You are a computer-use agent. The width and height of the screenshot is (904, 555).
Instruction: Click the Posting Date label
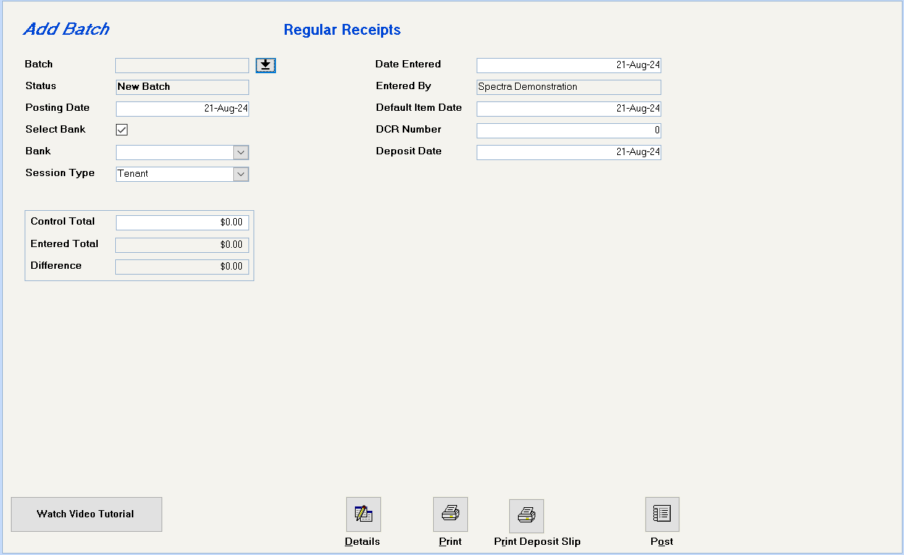point(58,108)
